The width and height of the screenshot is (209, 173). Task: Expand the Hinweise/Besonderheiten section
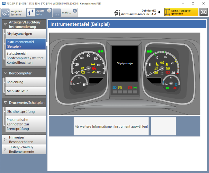coord(5,139)
